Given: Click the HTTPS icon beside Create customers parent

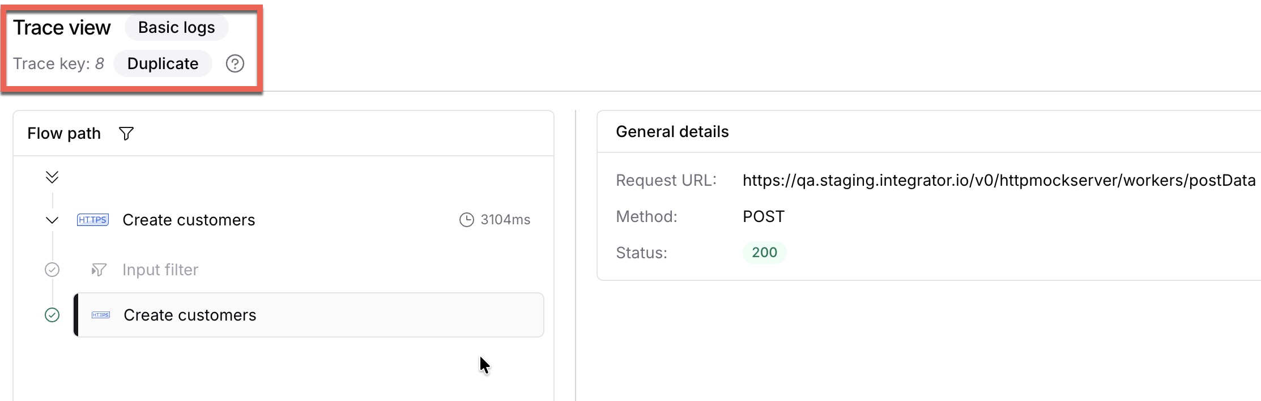Looking at the screenshot, I should point(93,220).
